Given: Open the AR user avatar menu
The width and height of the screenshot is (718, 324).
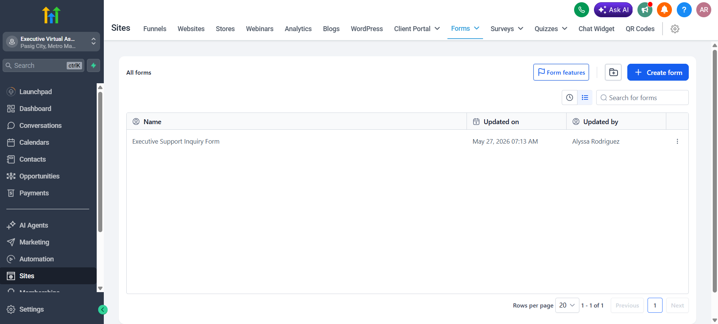Looking at the screenshot, I should click(x=704, y=10).
